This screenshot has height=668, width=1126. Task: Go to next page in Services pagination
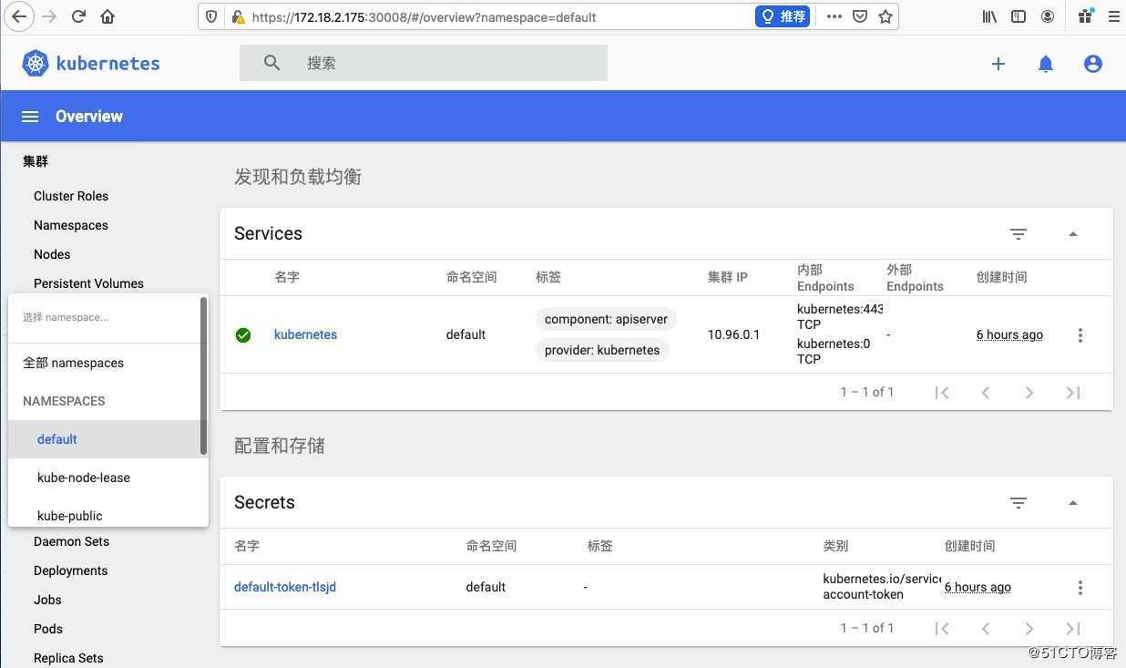(x=1029, y=393)
